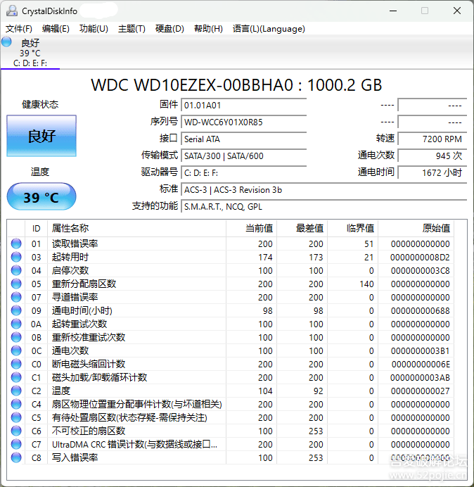Click status orb for attribute C5 row
The width and height of the screenshot is (474, 487).
pos(16,417)
